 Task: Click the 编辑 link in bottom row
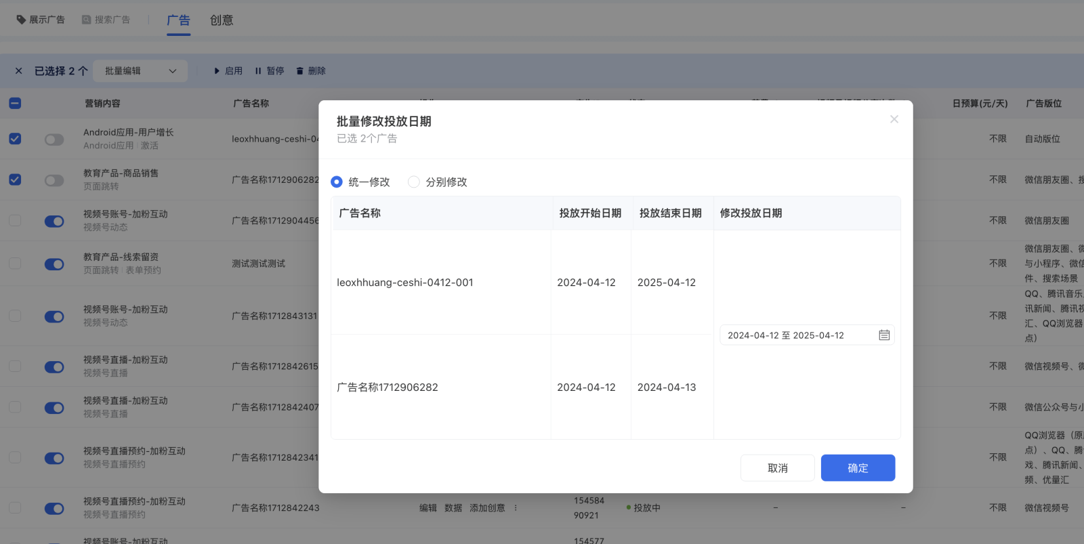[x=428, y=508]
